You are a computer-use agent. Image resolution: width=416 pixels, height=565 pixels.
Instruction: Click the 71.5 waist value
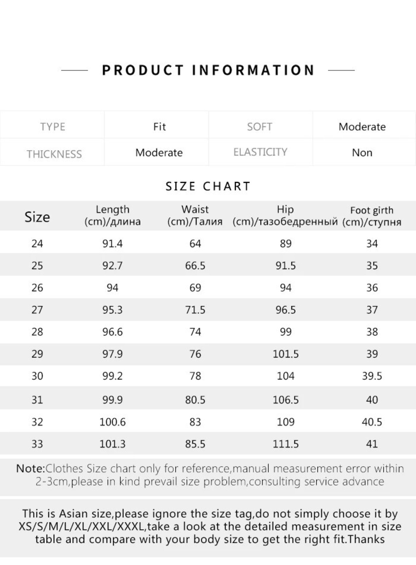coord(195,310)
